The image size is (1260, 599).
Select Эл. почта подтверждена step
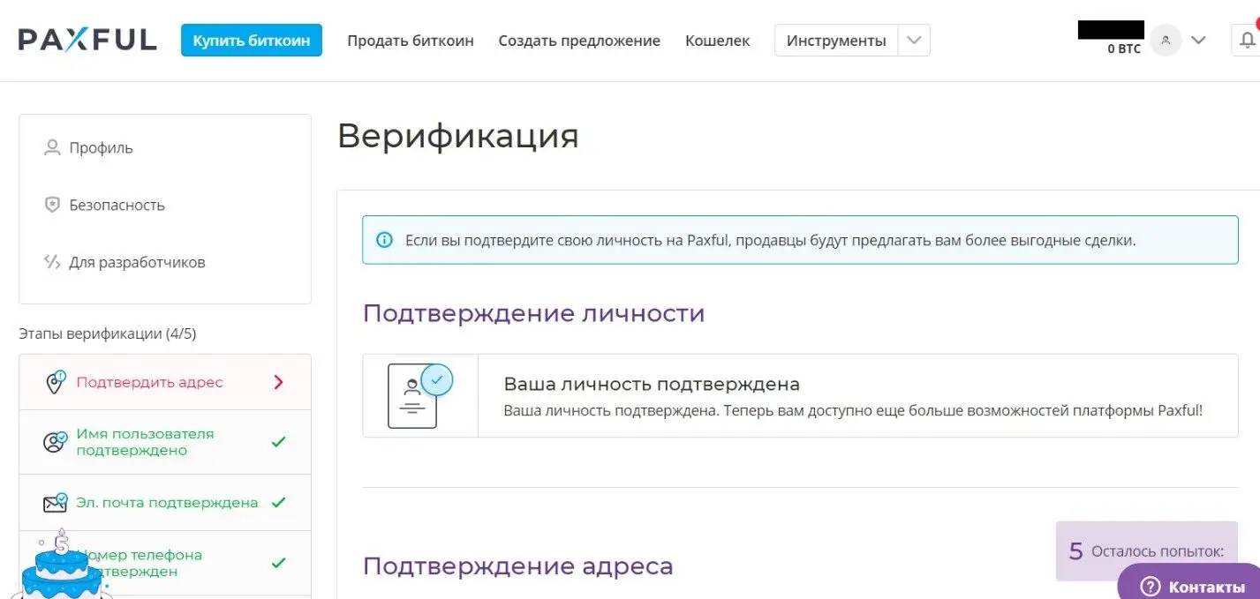coord(165,502)
